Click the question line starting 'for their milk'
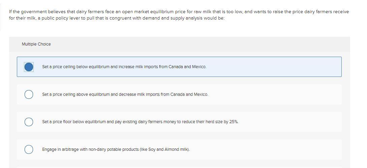The width and height of the screenshot is (367, 168). (x=117, y=18)
